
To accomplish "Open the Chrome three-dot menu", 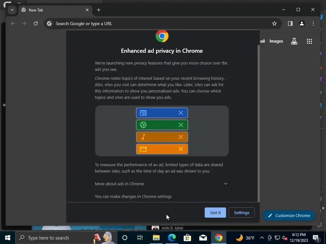I will [x=313, y=24].
